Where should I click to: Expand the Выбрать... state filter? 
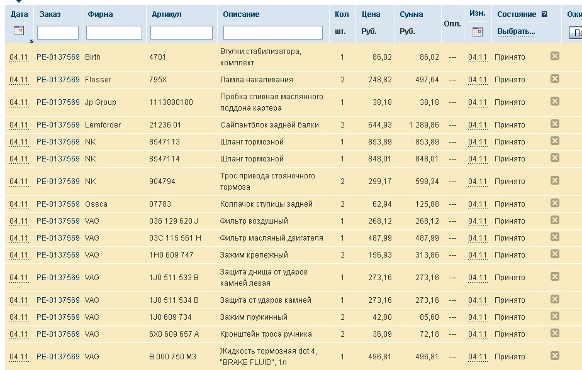(x=516, y=31)
